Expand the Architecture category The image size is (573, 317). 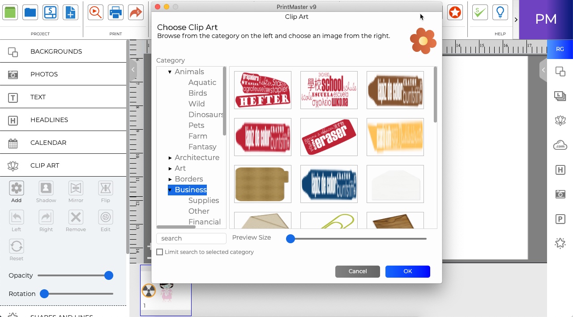tap(170, 157)
